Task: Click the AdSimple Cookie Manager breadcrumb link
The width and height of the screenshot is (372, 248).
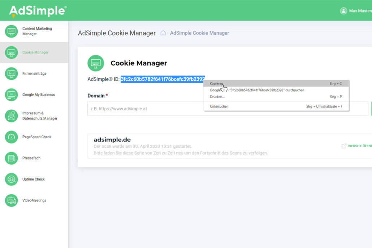Action: tap(199, 33)
